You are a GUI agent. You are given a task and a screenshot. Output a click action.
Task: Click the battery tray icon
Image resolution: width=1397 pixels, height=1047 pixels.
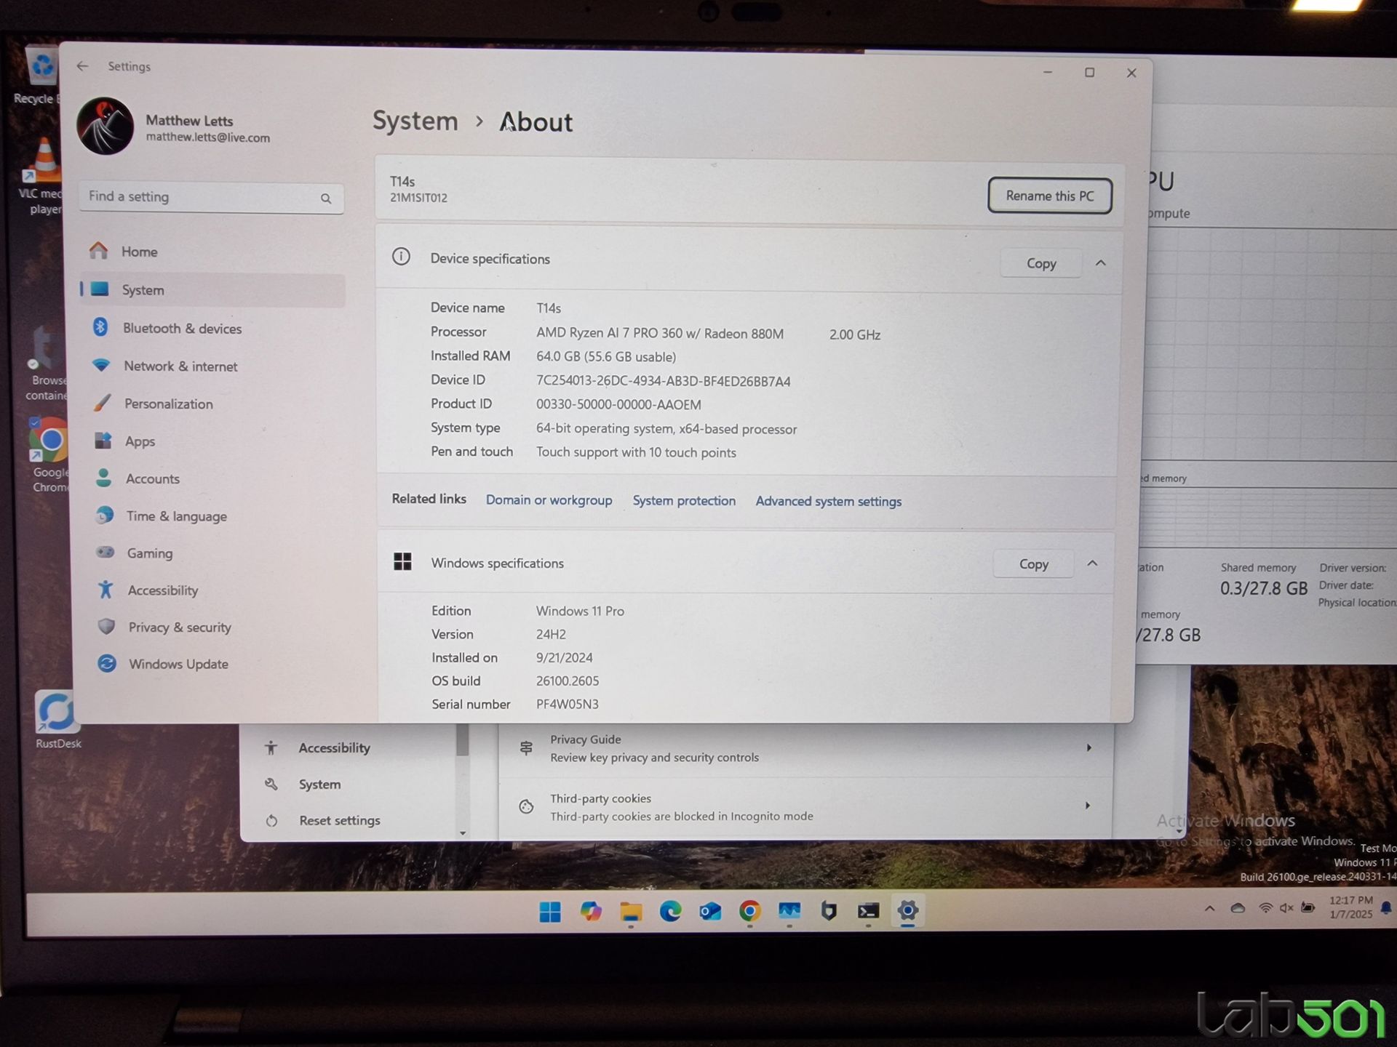[1308, 908]
